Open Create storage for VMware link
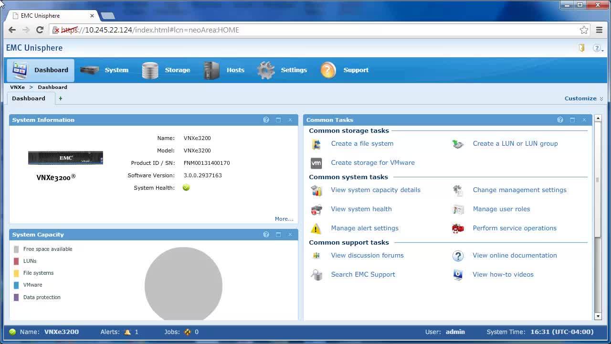This screenshot has height=344, width=611. point(373,162)
